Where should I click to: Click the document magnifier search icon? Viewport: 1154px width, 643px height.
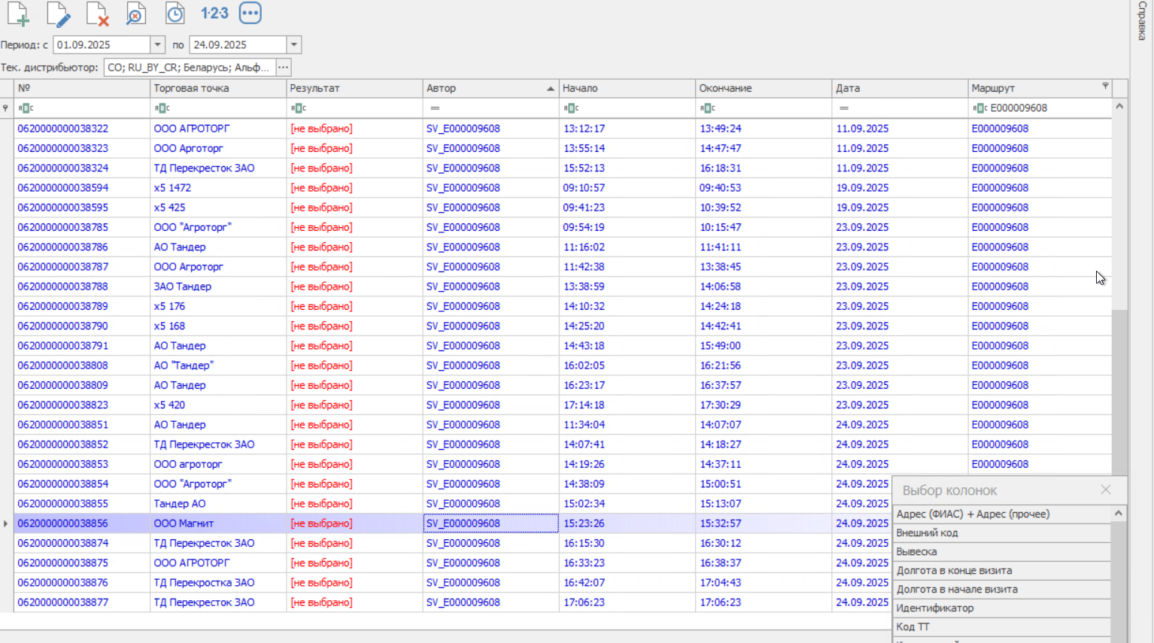(x=135, y=14)
